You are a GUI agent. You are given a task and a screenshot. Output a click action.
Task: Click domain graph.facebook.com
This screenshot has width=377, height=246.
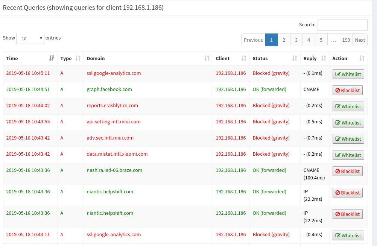[109, 89]
